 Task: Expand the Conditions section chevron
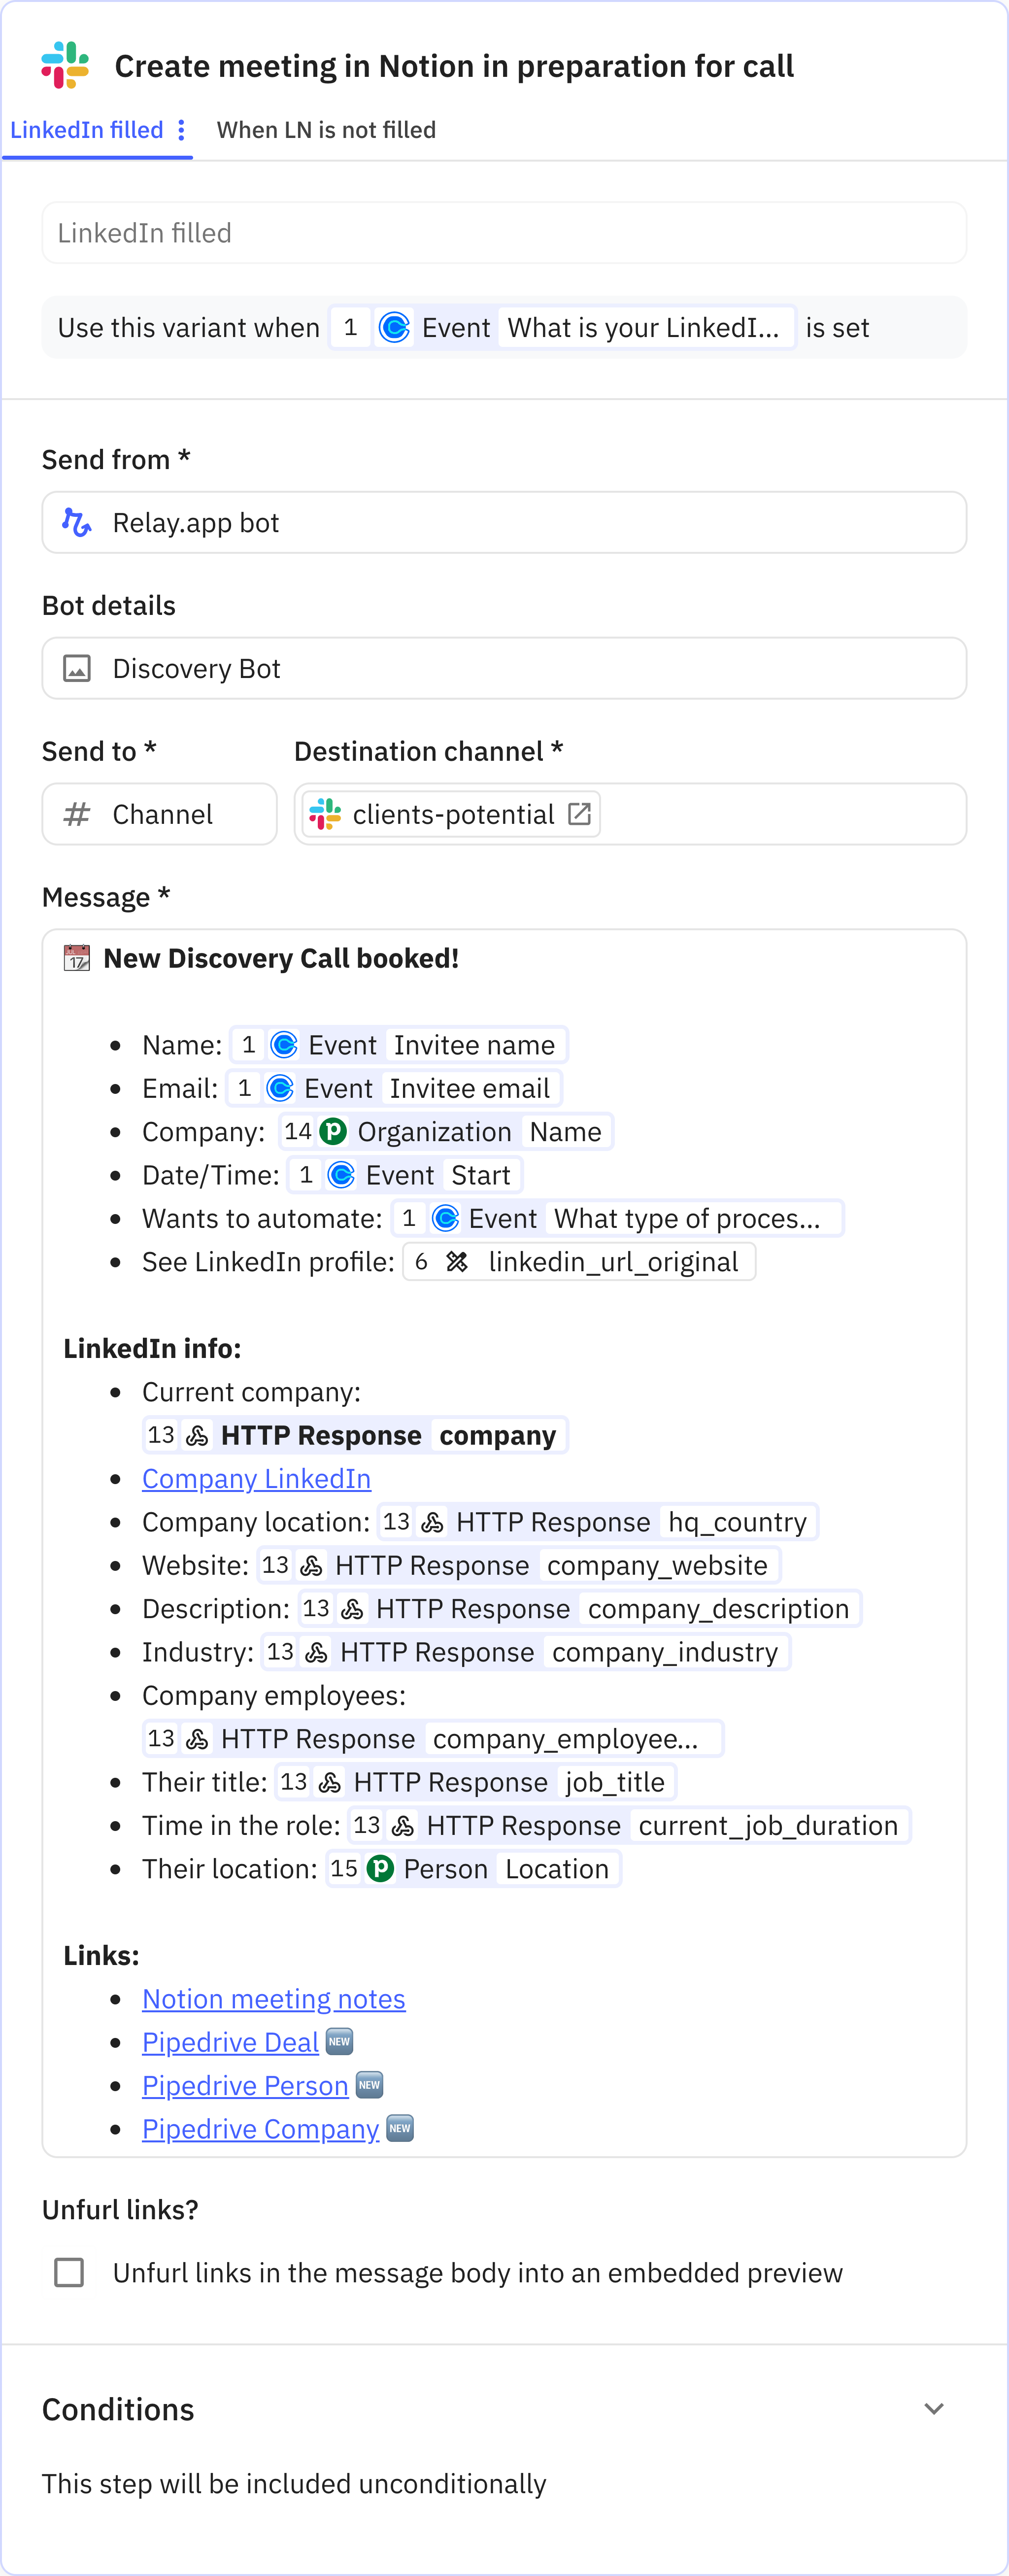coord(933,2408)
